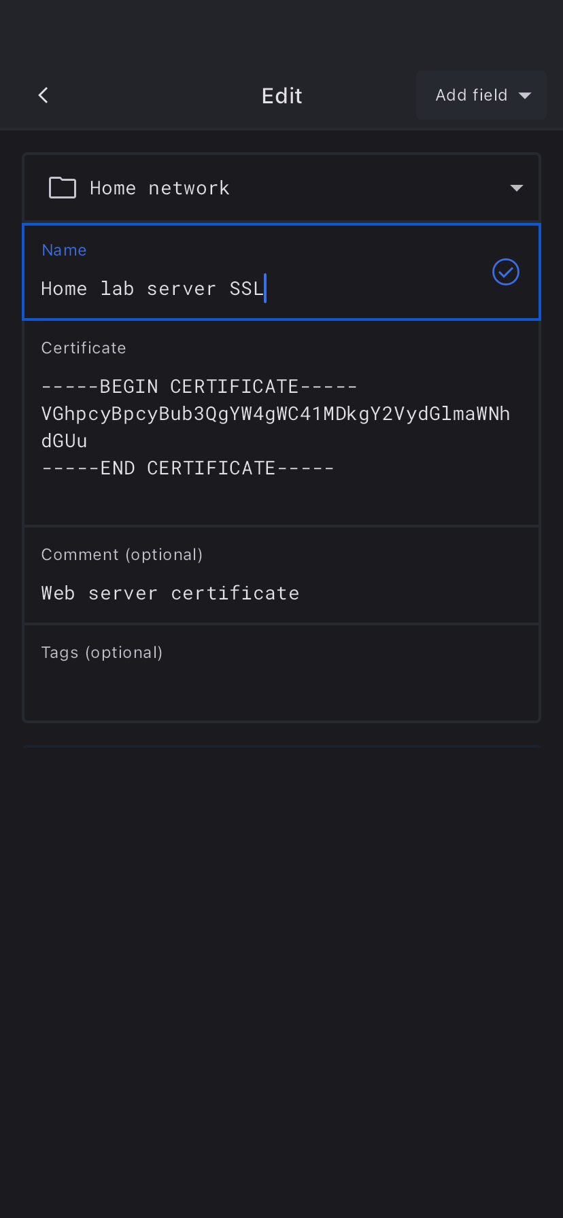The width and height of the screenshot is (563, 1218).
Task: Click the Edit page title
Action: point(282,96)
